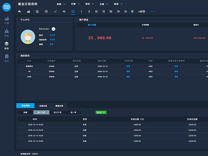This screenshot has height=156, width=208.
Task: Open contract details link in CME row
Action: click(128, 77)
